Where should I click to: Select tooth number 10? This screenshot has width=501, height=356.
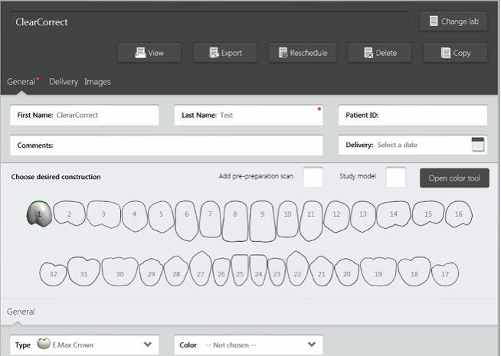[287, 218]
